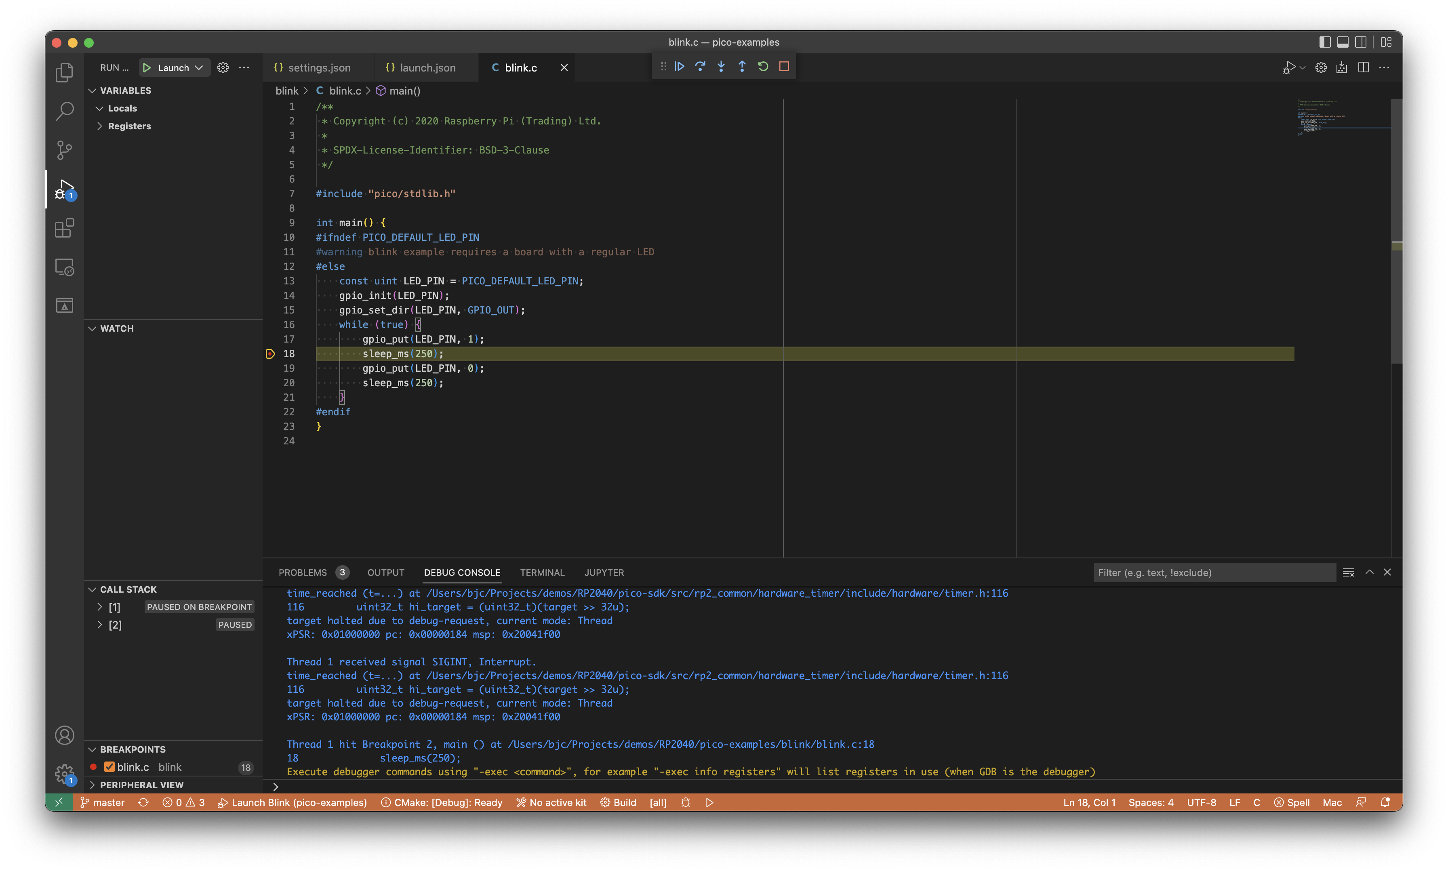This screenshot has width=1448, height=871.
Task: Expand the Registers variable scope
Action: click(x=100, y=126)
